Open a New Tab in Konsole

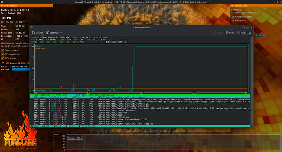click(x=38, y=33)
